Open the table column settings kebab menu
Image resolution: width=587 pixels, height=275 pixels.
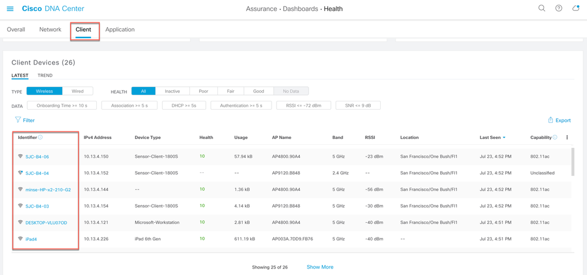coord(567,137)
